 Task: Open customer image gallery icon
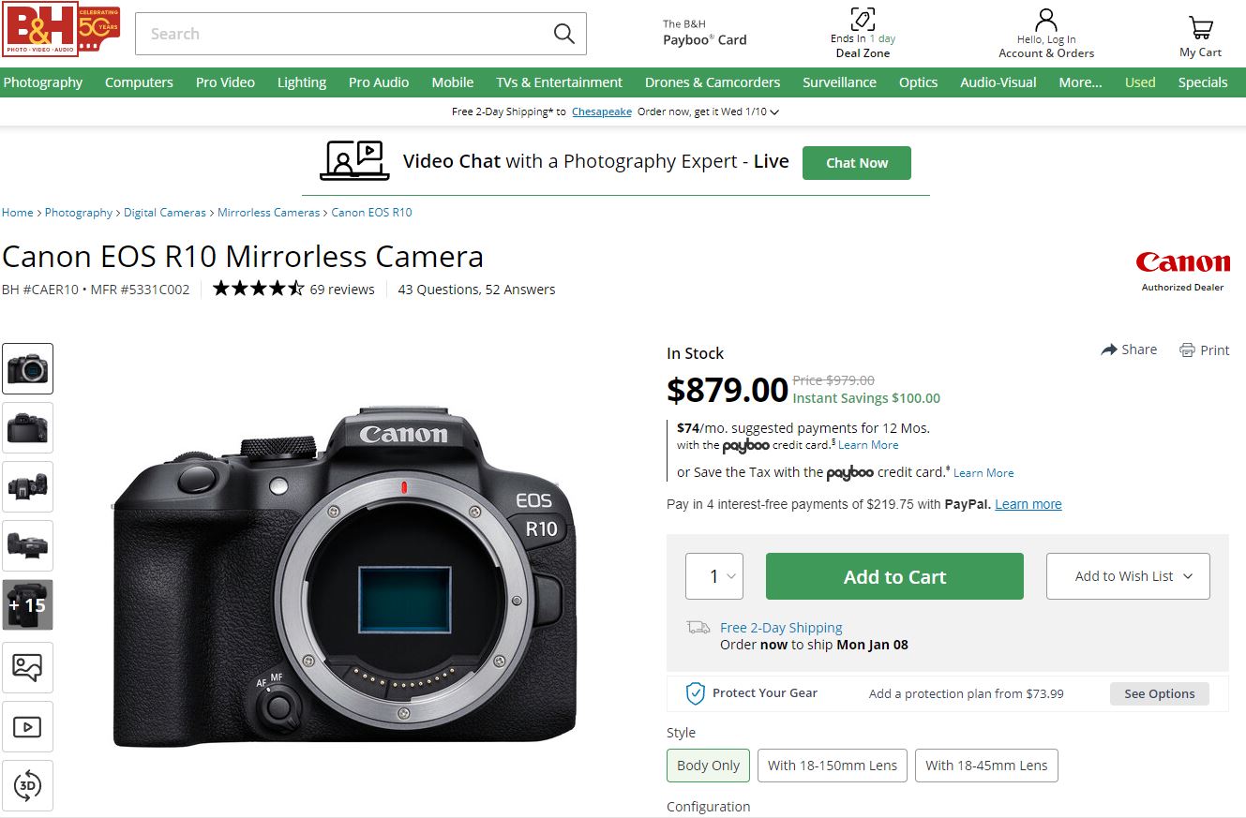point(28,667)
